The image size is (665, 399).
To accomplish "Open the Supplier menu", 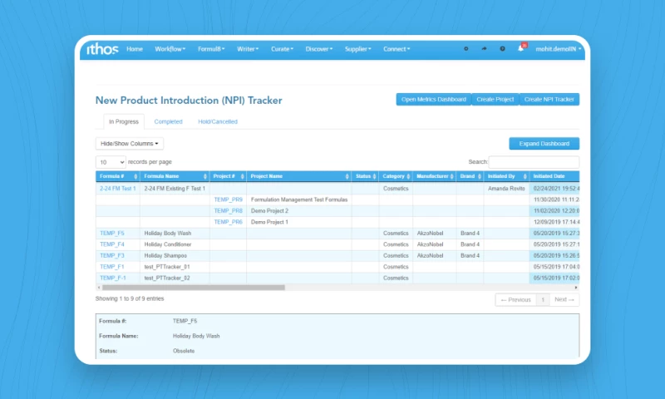I will (357, 49).
